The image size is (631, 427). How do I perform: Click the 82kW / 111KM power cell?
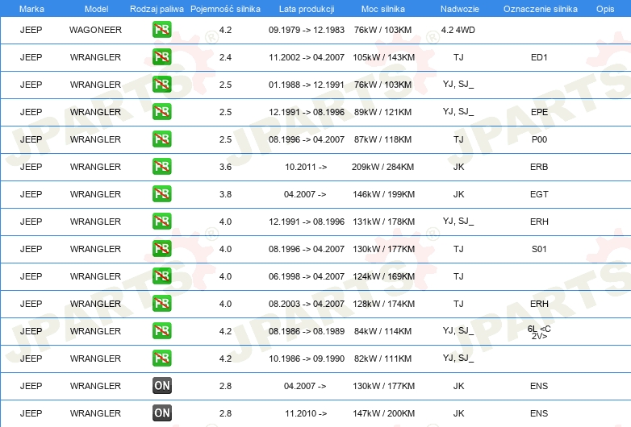382,359
